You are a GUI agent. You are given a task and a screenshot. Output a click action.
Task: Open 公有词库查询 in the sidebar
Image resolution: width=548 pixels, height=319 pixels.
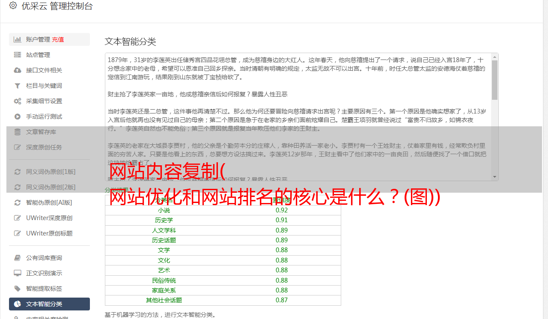coord(49,258)
